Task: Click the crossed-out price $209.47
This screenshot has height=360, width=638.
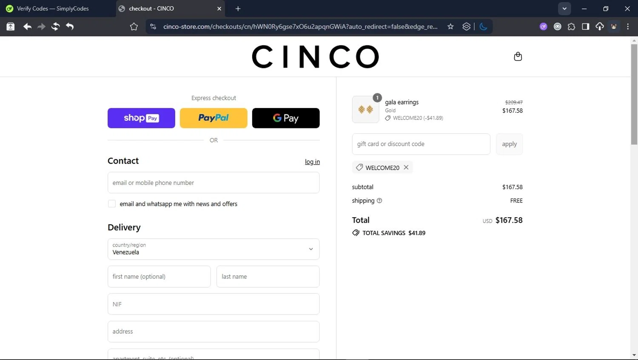Action: coord(514,102)
